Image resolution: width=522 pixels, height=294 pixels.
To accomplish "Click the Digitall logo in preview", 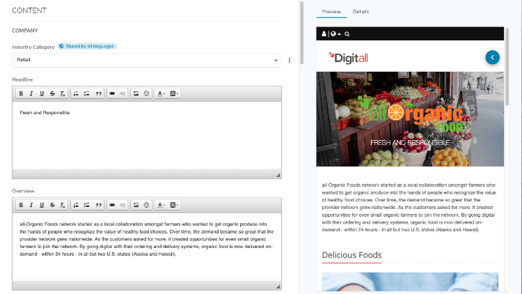I will (349, 58).
